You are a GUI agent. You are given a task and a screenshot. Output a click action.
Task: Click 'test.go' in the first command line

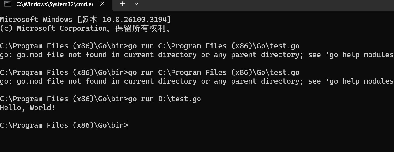(284, 46)
